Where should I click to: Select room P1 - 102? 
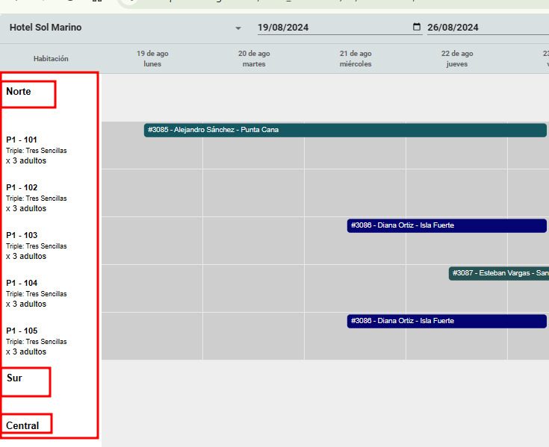(22, 187)
